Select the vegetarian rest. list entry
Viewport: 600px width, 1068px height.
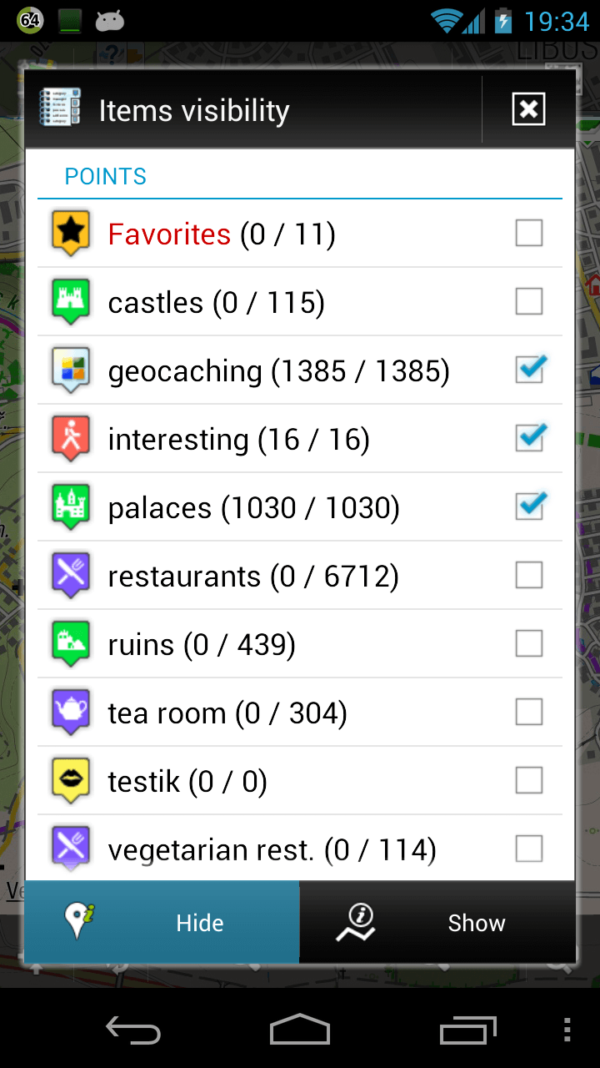click(x=272, y=849)
